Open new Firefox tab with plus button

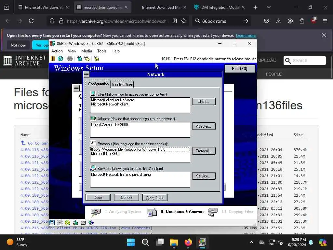256,7
